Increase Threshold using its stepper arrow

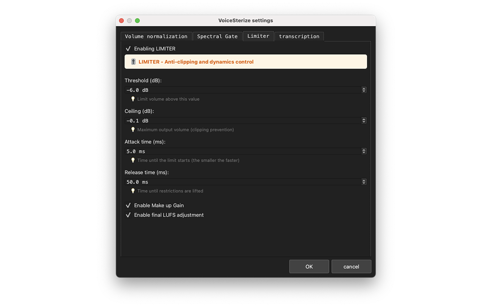[364, 89]
